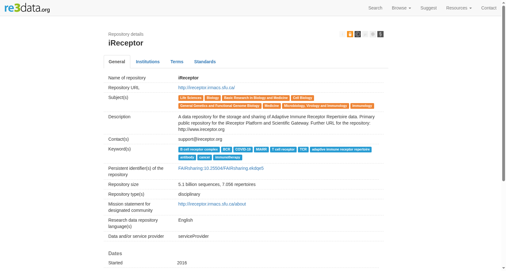Select the Basic Research in Biology and Medicine tag
The width and height of the screenshot is (506, 271).
256,98
